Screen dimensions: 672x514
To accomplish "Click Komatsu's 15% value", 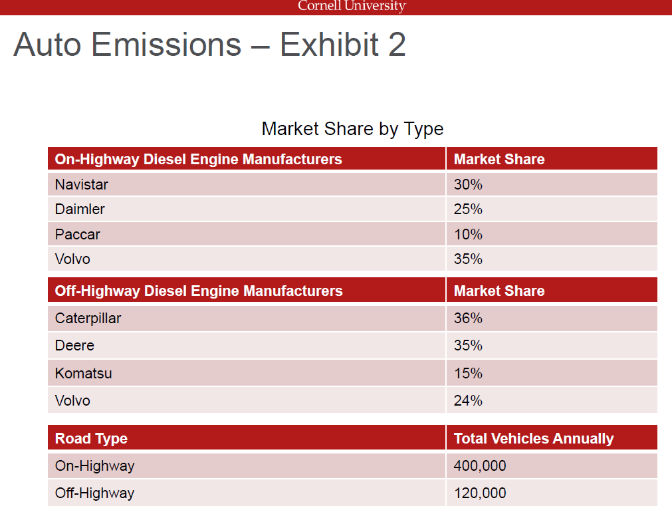I will 468,373.
